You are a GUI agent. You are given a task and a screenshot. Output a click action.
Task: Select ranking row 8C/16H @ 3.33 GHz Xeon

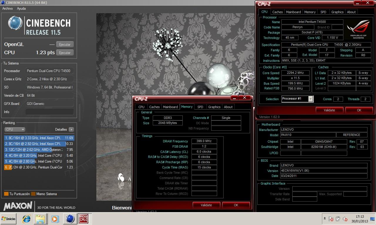(39, 138)
